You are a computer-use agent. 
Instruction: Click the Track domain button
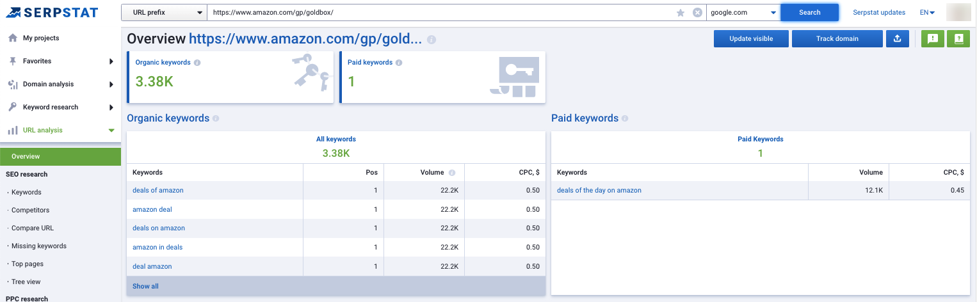point(837,38)
